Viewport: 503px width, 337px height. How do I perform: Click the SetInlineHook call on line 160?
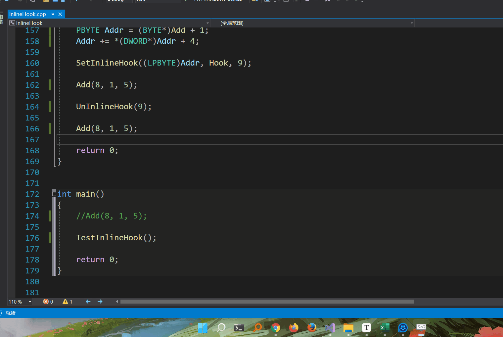tap(163, 63)
